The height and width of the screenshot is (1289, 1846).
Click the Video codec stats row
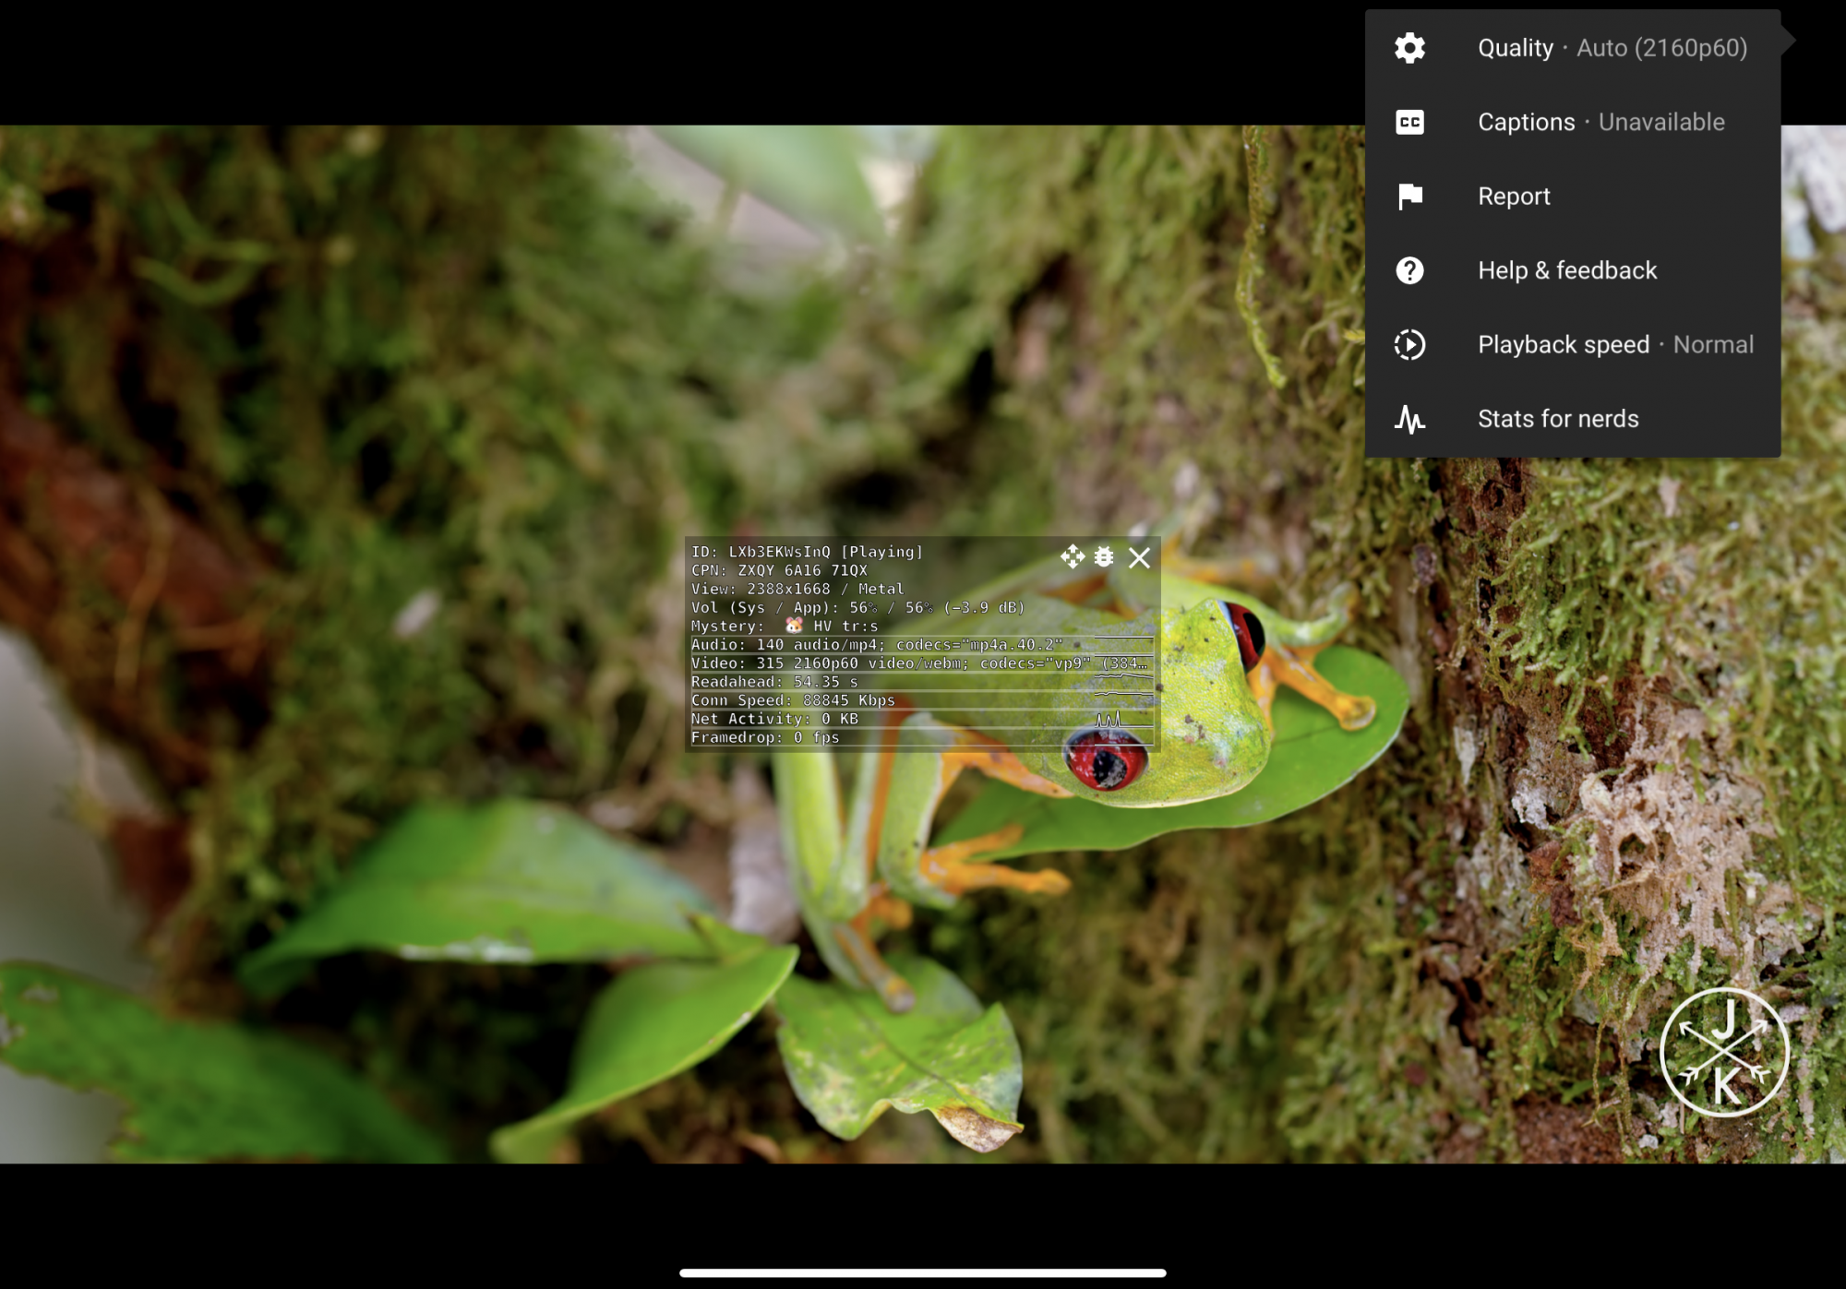tap(919, 663)
